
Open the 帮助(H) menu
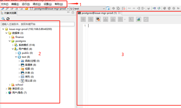click(59, 4)
